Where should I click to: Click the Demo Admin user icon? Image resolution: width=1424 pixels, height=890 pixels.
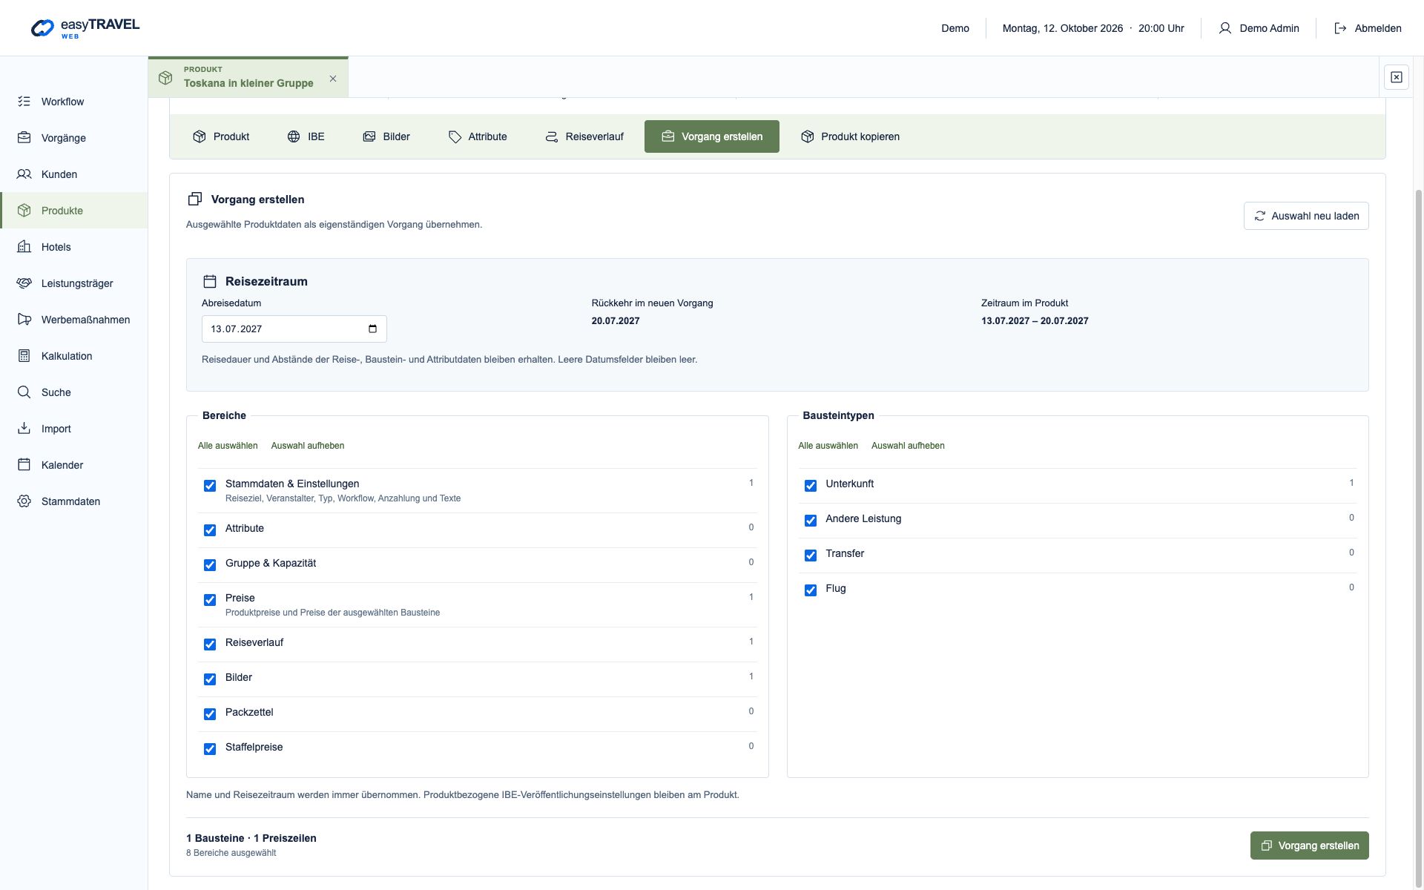(x=1225, y=28)
